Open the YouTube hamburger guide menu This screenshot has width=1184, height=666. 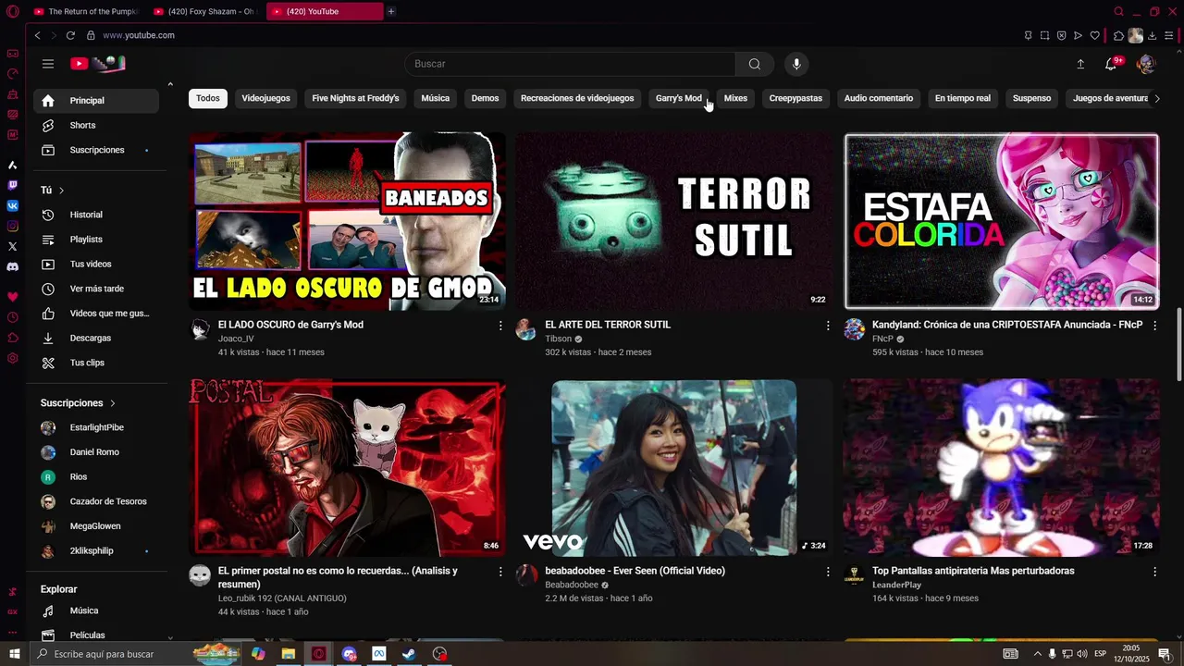[48, 64]
